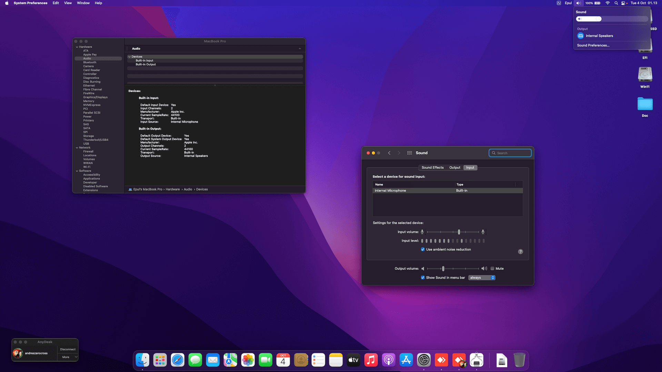Adjust the Sound volume slider in menu popup
The width and height of the screenshot is (662, 372).
coord(612,19)
